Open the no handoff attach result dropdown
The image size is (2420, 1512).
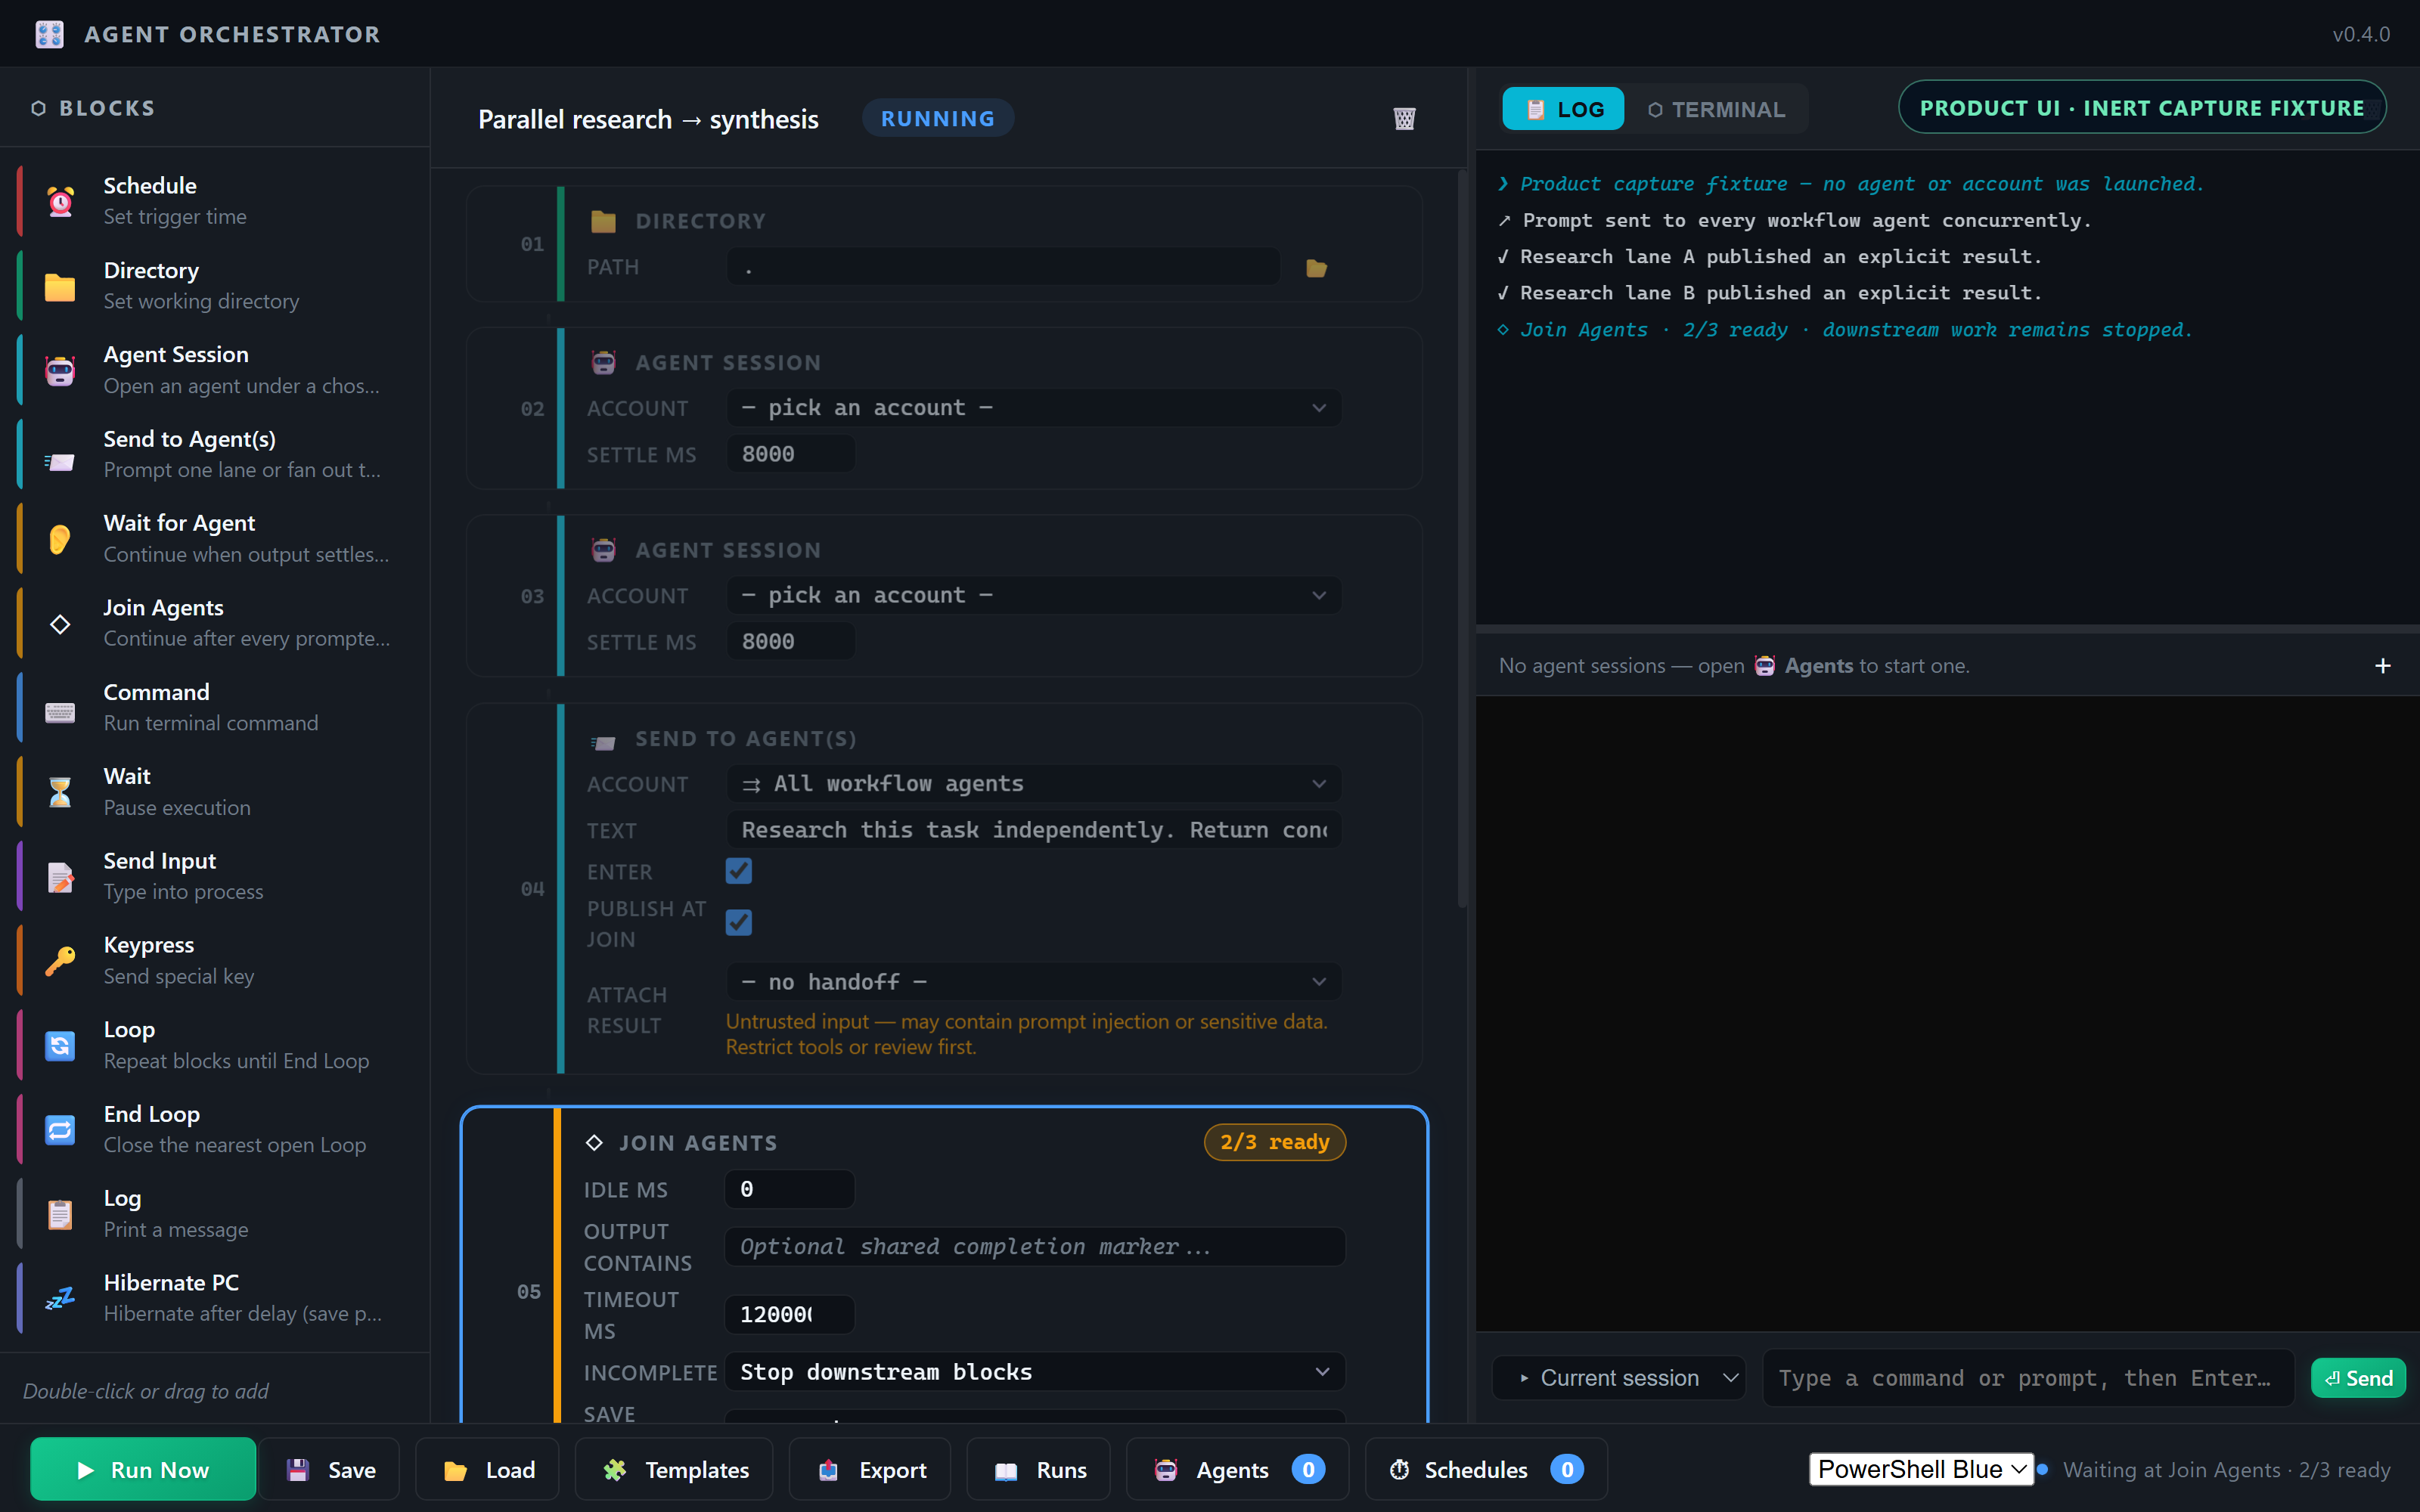[1034, 982]
